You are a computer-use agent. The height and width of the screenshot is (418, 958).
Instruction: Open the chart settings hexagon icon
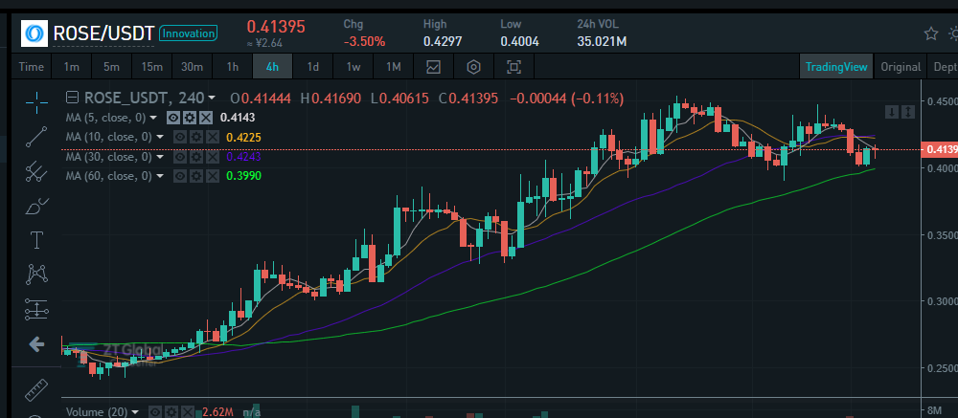click(x=473, y=67)
